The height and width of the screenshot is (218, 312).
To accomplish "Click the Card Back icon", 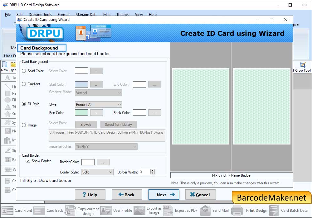I will click(x=39, y=211).
